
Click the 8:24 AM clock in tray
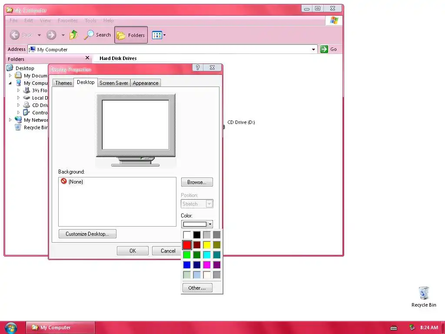tap(429, 327)
